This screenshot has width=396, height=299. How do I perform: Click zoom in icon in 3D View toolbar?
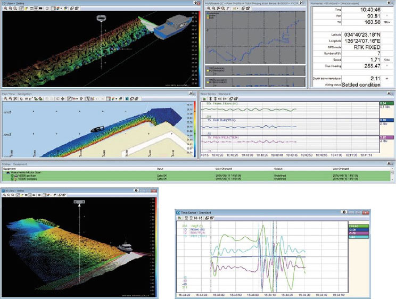[4, 9]
